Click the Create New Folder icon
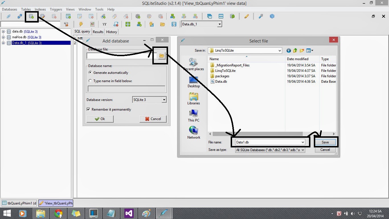Screen dimensions: 389x219 (x=302, y=50)
